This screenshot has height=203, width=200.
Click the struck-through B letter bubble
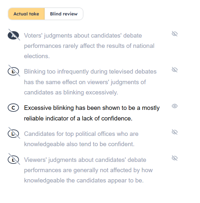coord(13,72)
